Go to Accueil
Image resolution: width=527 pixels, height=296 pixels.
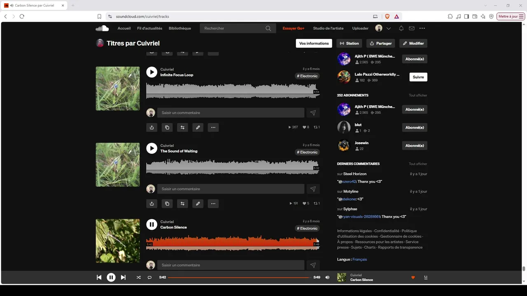point(124,28)
